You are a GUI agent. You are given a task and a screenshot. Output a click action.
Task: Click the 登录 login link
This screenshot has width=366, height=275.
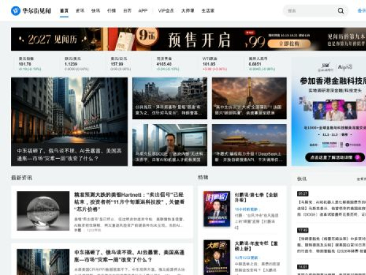(x=362, y=11)
